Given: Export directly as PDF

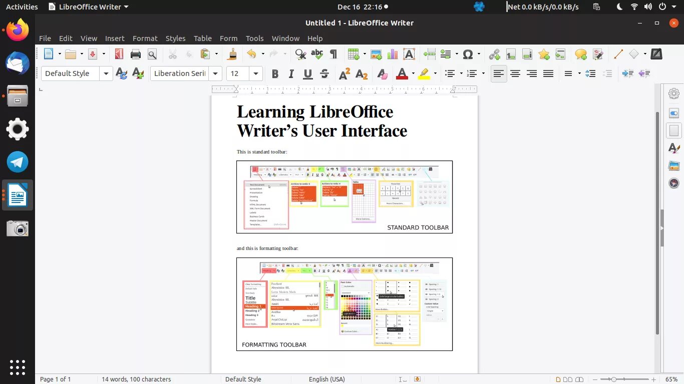Looking at the screenshot, I should tap(119, 54).
